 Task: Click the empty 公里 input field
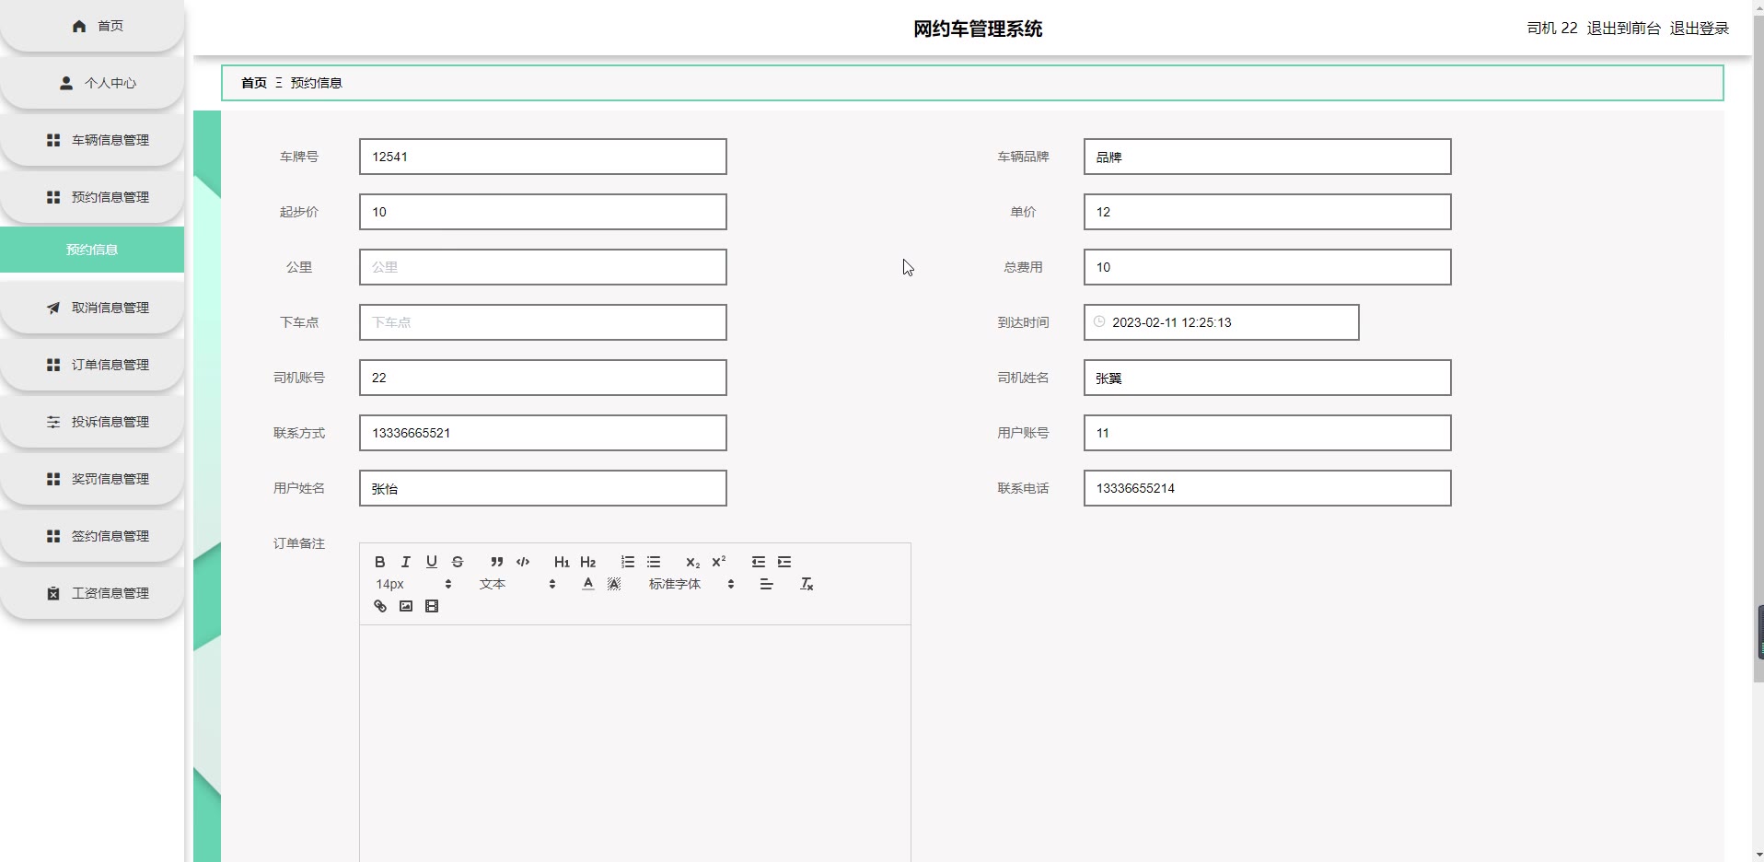(543, 267)
